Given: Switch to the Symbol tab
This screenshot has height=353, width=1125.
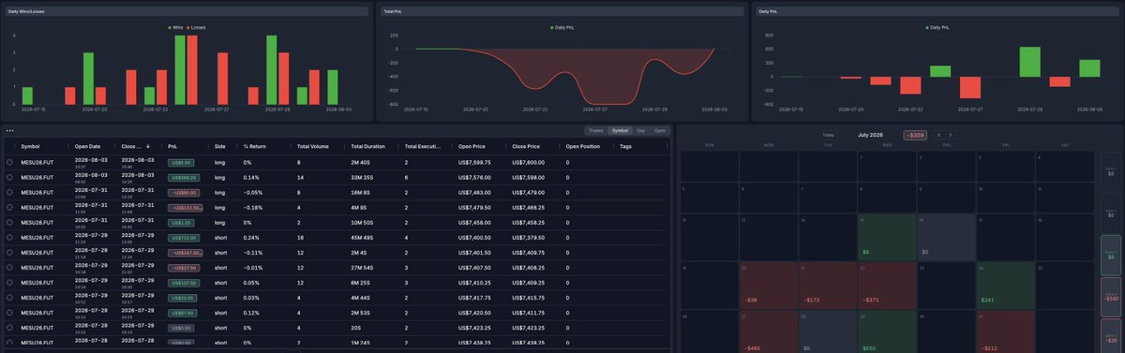Looking at the screenshot, I should [x=620, y=130].
